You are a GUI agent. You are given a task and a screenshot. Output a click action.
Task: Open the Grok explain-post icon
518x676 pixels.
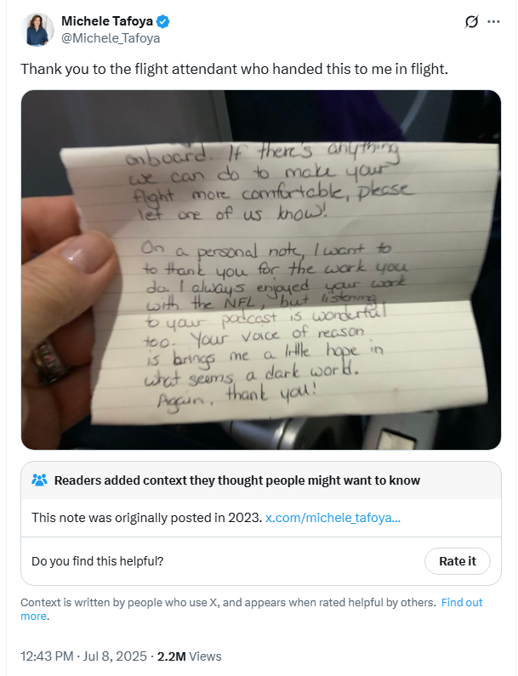coord(472,22)
